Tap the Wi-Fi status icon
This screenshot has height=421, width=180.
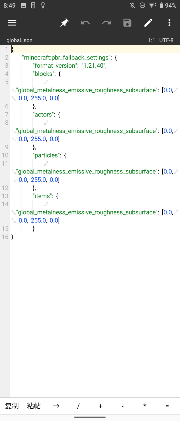[x=152, y=5]
